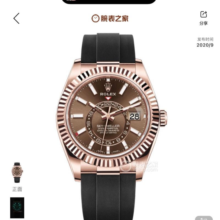Viewport: 220px width, 220px height.
Task: Tap the rose gold winding crown
Action: pyautogui.click(x=163, y=118)
